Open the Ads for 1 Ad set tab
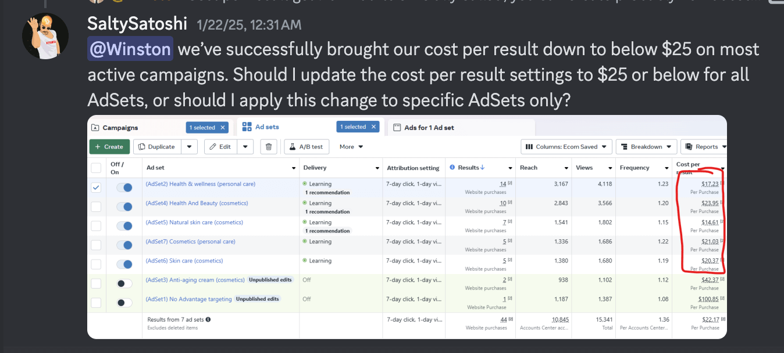 click(x=429, y=128)
